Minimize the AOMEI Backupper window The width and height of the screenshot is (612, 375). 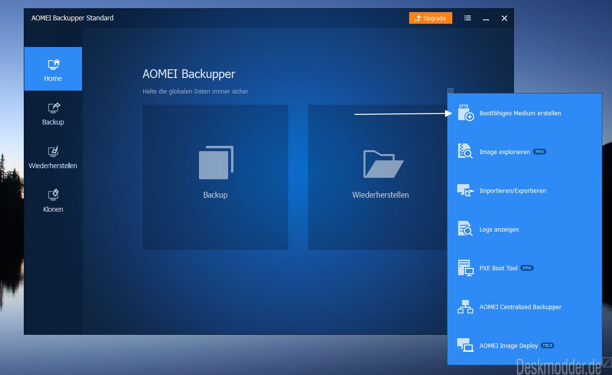(486, 18)
